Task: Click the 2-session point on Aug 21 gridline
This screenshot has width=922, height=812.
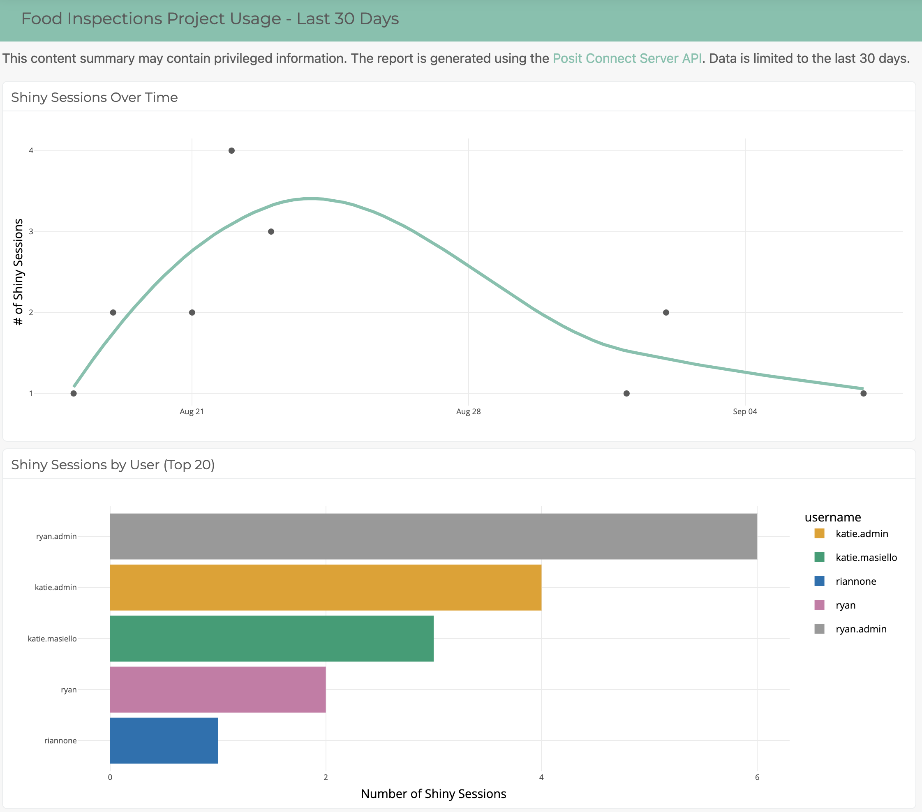Action: 192,312
